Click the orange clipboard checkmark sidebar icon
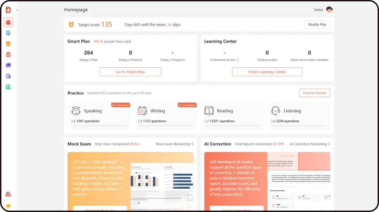This screenshot has width=379, height=212. pos(8,44)
